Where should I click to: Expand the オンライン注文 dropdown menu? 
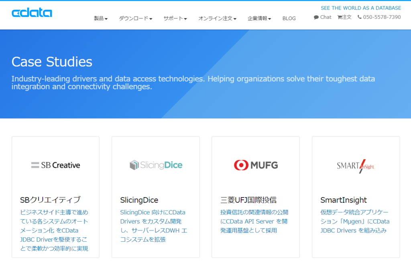[x=217, y=18]
